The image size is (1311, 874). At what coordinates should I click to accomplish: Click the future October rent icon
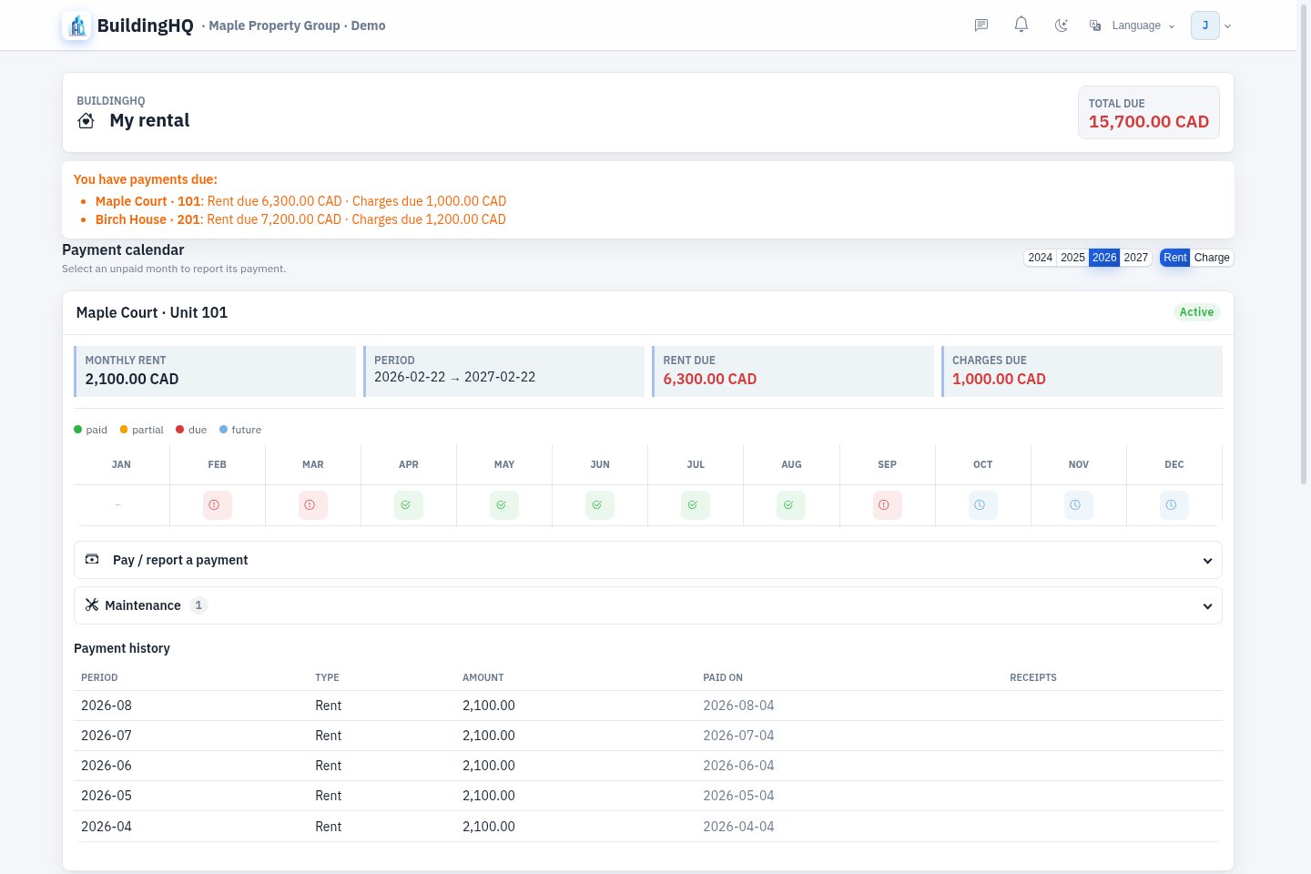click(x=983, y=505)
